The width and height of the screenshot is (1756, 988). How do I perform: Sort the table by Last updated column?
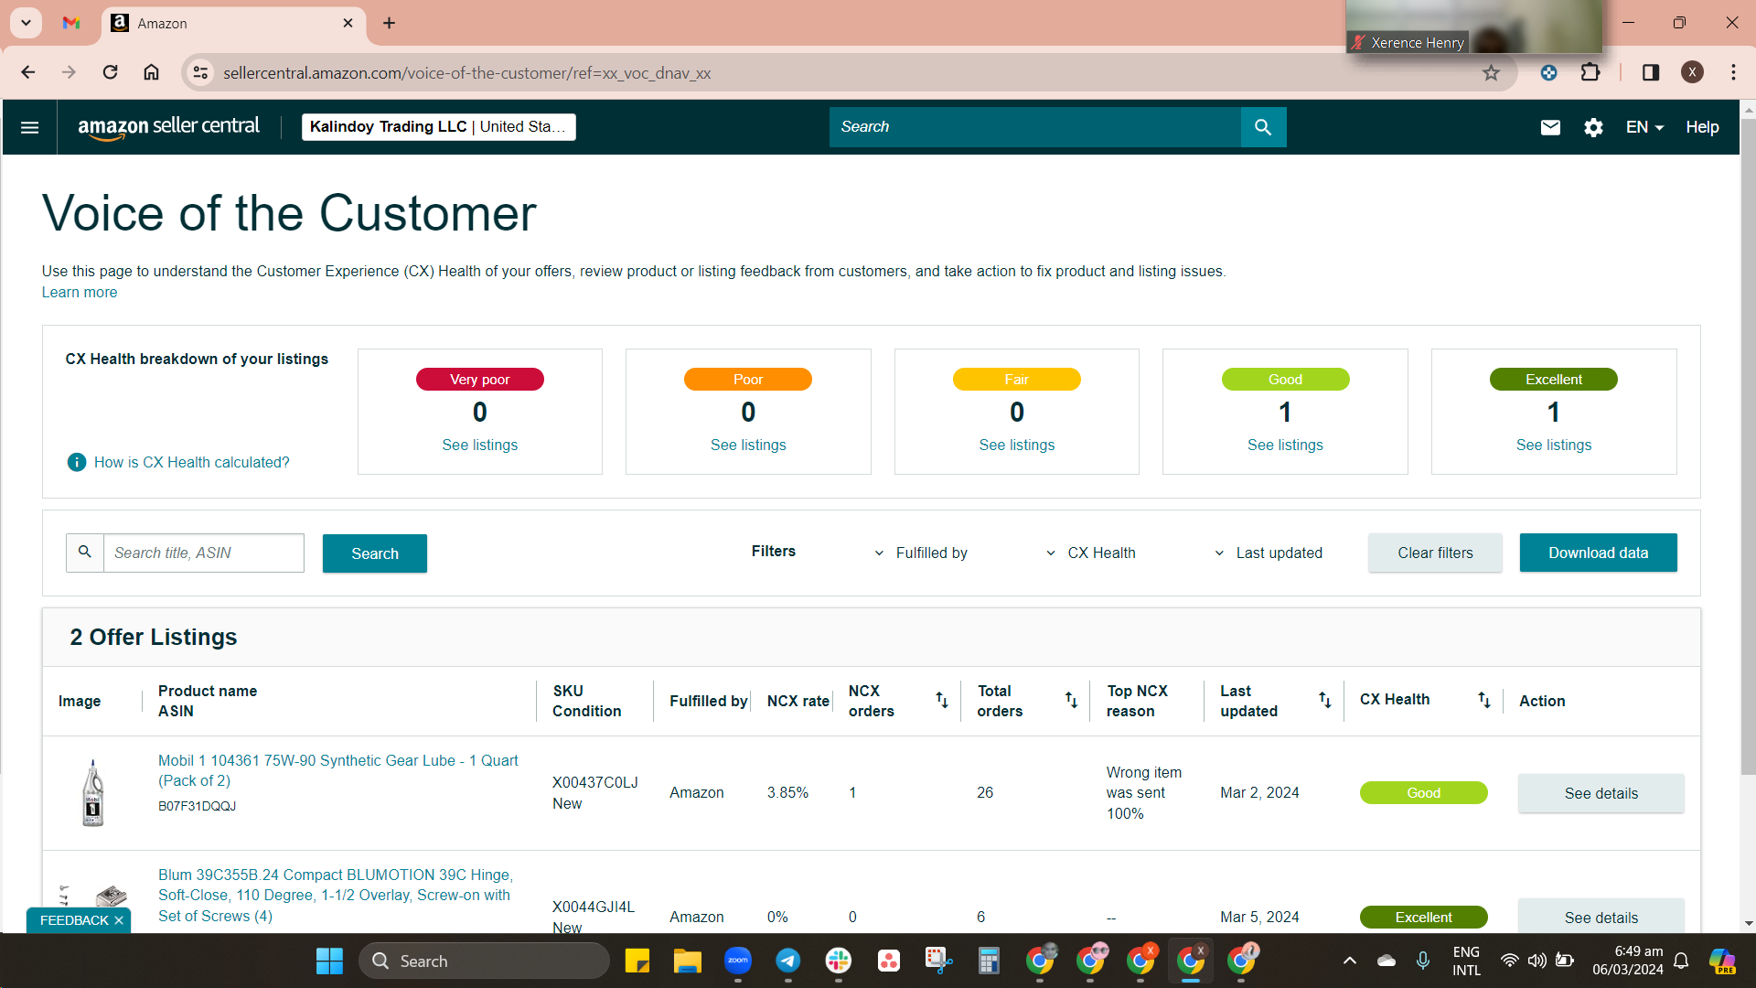[1324, 700]
